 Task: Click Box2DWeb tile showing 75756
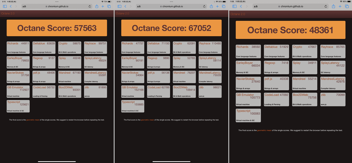304,99
